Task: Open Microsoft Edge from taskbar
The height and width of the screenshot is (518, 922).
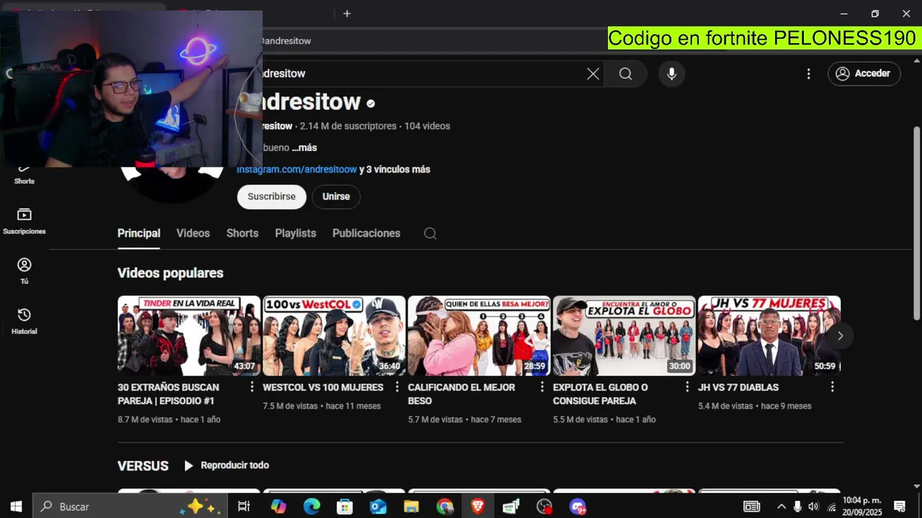Action: click(x=311, y=506)
